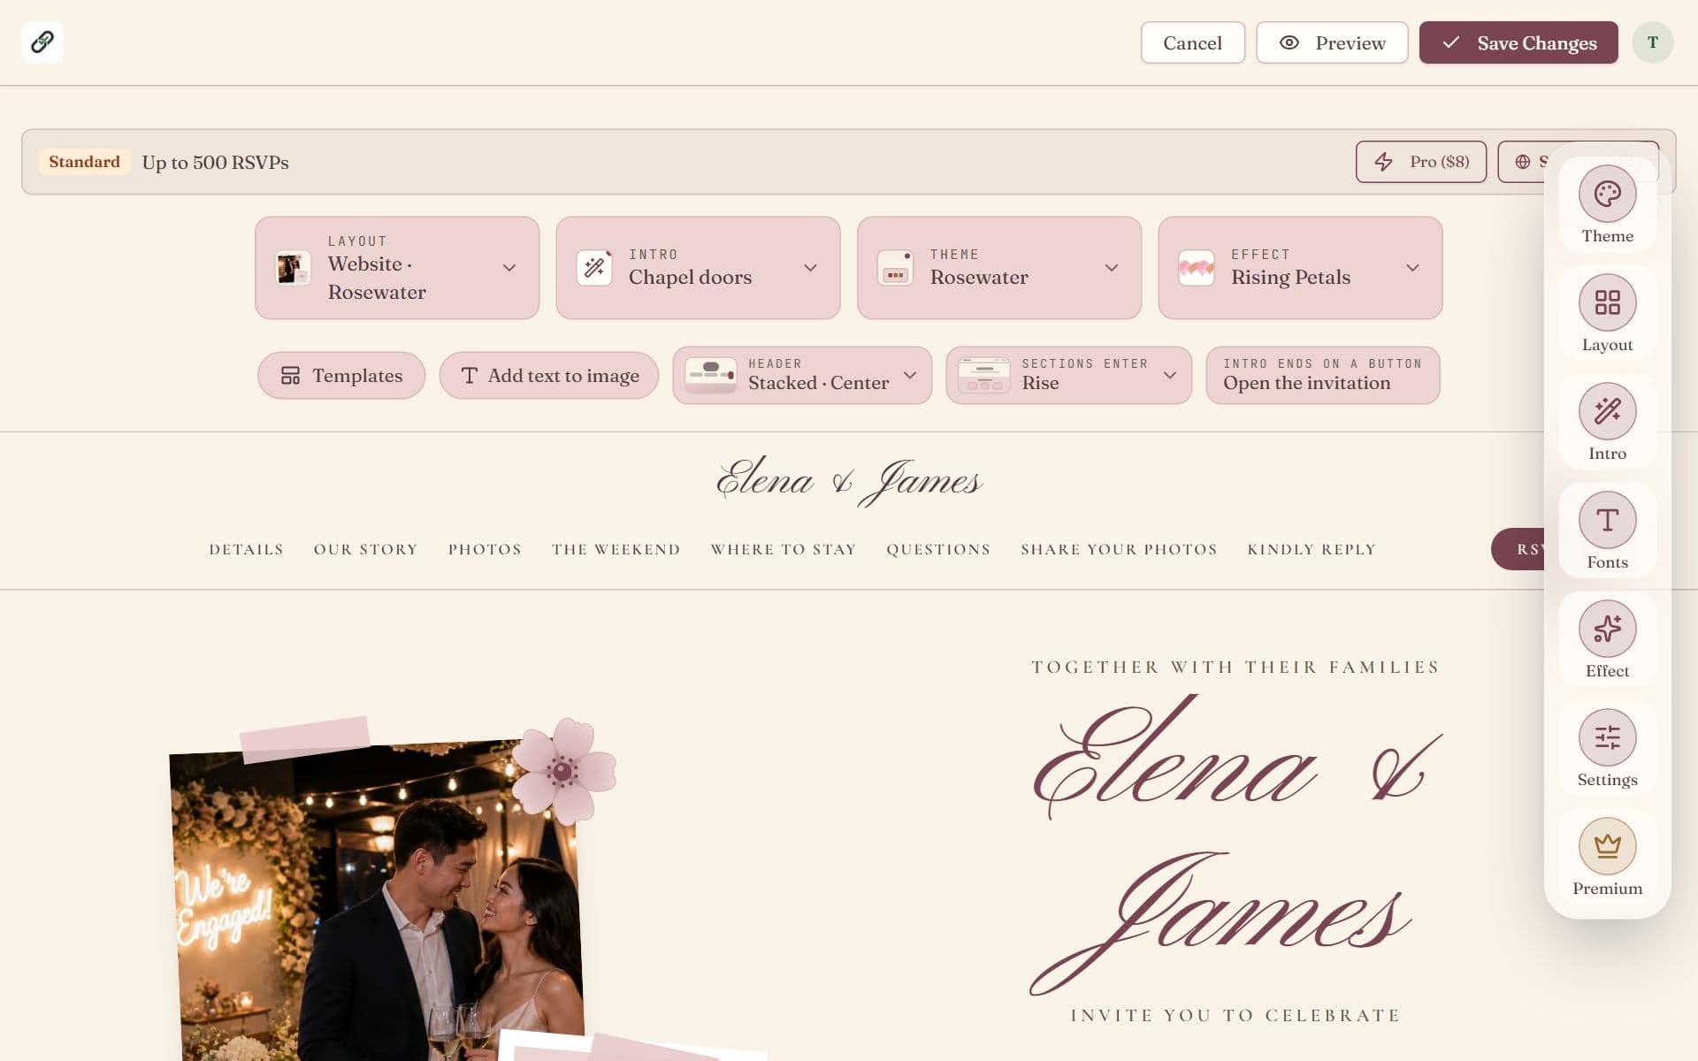Image resolution: width=1698 pixels, height=1061 pixels.
Task: Open the Intro magic wand icon in side panel
Action: coord(1607,411)
